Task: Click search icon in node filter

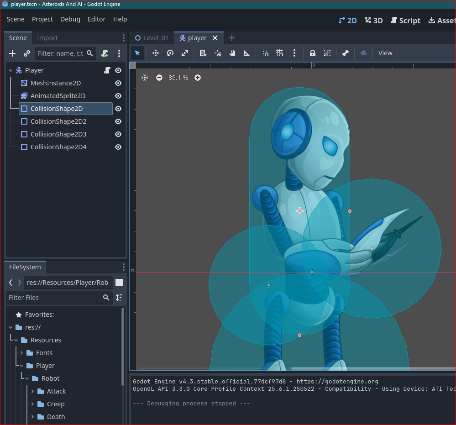Action: pos(90,53)
